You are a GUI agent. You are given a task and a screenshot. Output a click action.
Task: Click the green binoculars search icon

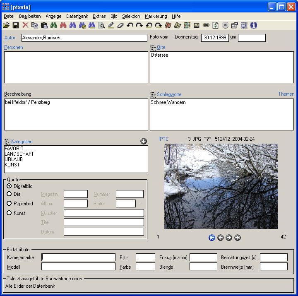(53, 25)
